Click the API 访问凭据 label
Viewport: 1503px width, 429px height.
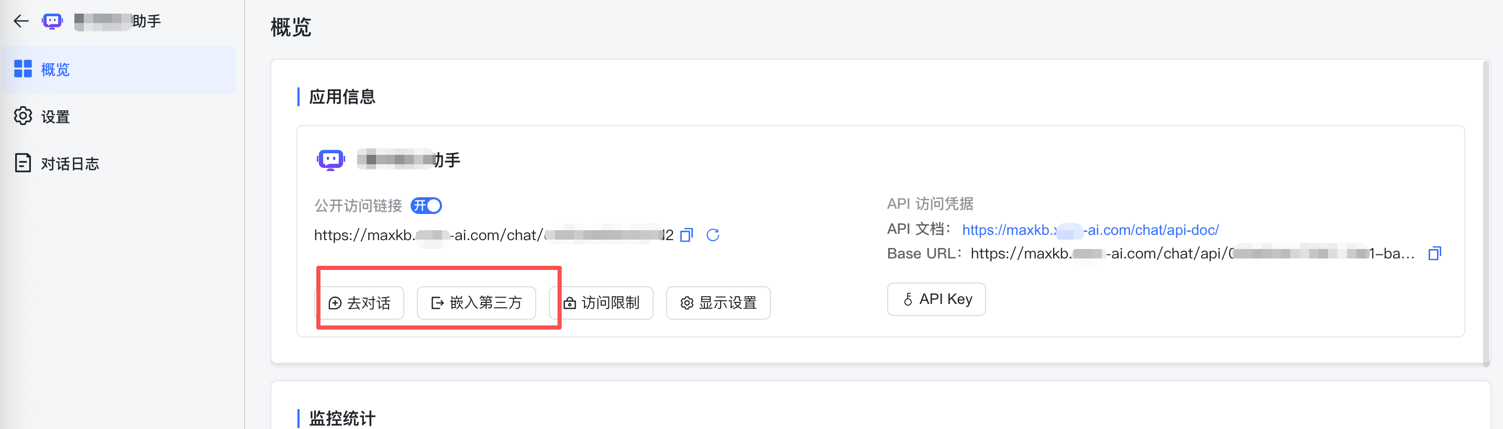point(930,204)
